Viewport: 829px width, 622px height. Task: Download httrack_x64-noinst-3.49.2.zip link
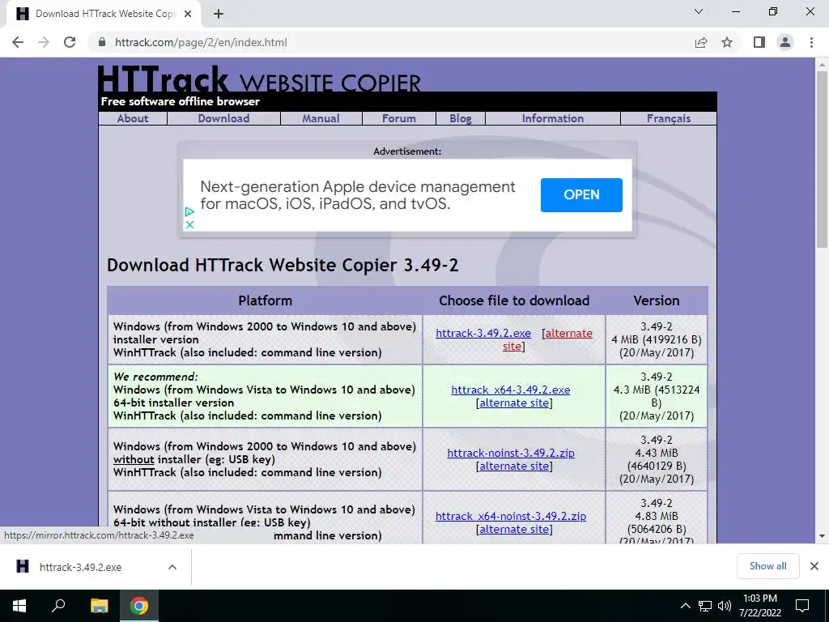click(x=511, y=516)
